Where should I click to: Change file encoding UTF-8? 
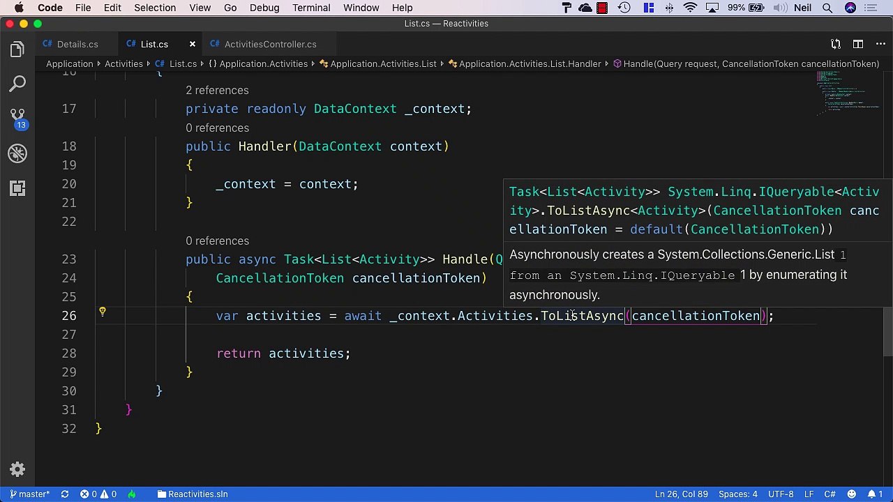[781, 494]
